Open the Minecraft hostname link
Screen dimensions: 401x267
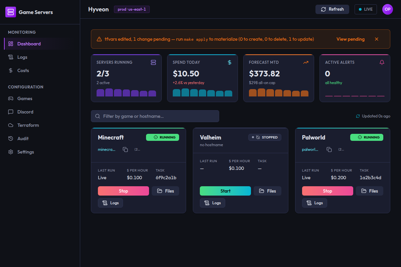pos(107,150)
